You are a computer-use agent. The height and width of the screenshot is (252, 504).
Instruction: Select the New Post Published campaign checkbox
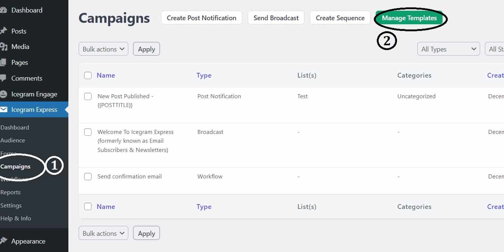point(88,96)
